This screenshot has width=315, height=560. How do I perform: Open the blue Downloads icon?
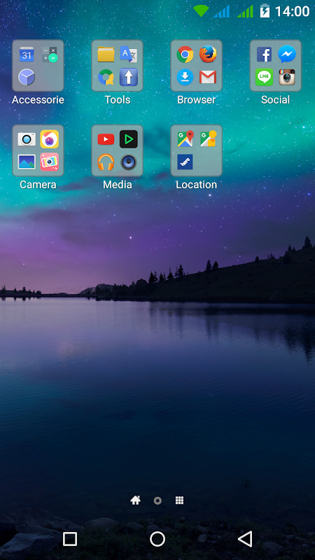click(185, 77)
